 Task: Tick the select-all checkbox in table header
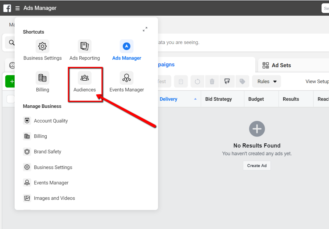pos(10,99)
